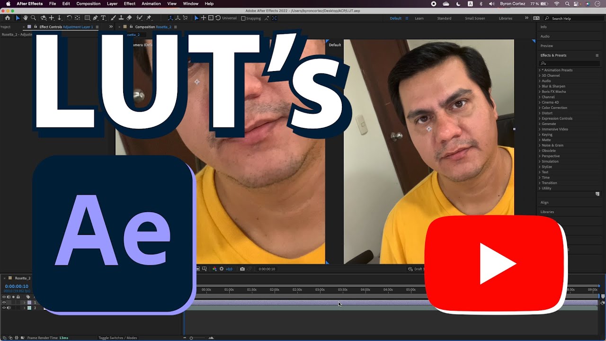Toggle lock on Composition Rosetta_2 tab
606x341 pixels.
[131, 27]
